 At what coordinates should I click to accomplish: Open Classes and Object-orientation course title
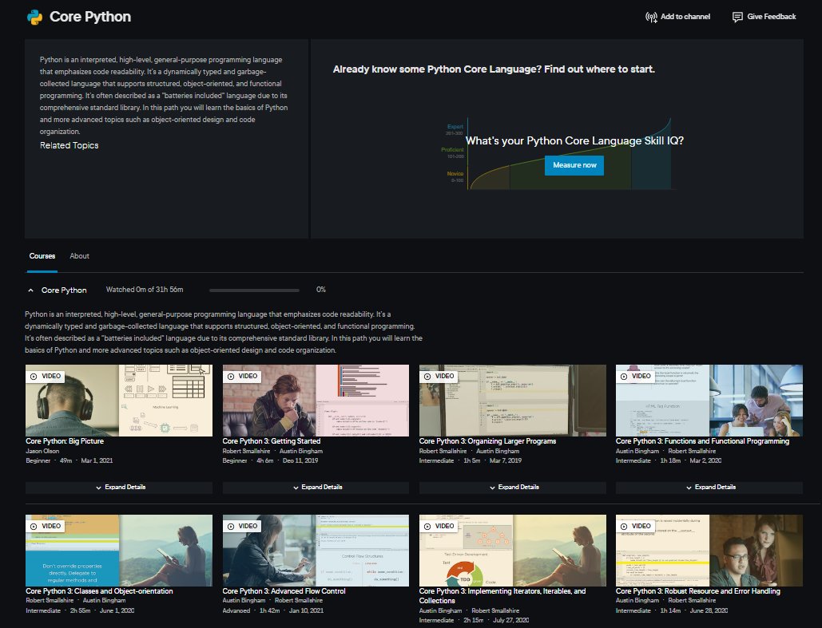point(99,590)
